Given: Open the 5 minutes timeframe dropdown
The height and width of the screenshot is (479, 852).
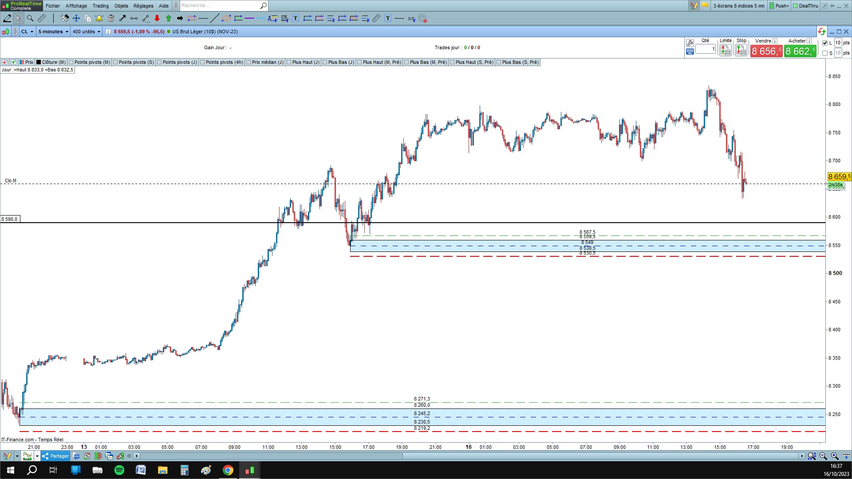Looking at the screenshot, I should pyautogui.click(x=53, y=31).
